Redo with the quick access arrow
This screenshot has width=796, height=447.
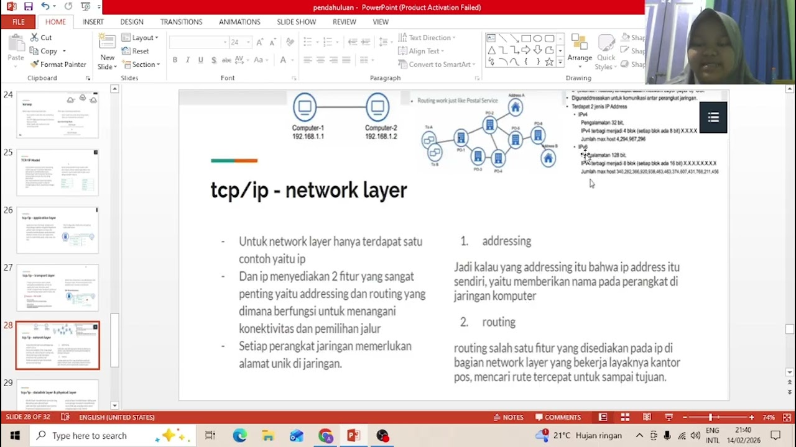pos(68,6)
